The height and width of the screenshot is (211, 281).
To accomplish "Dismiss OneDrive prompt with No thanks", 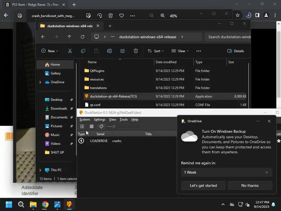I will pyautogui.click(x=250, y=185).
